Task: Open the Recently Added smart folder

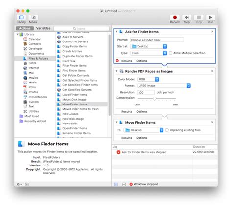Action: (35, 121)
